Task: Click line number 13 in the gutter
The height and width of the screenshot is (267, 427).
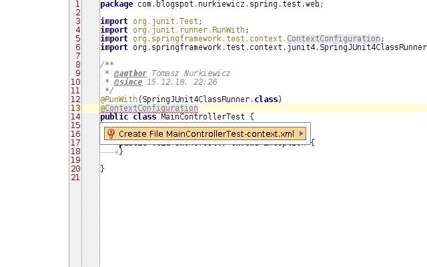Action: coord(75,108)
